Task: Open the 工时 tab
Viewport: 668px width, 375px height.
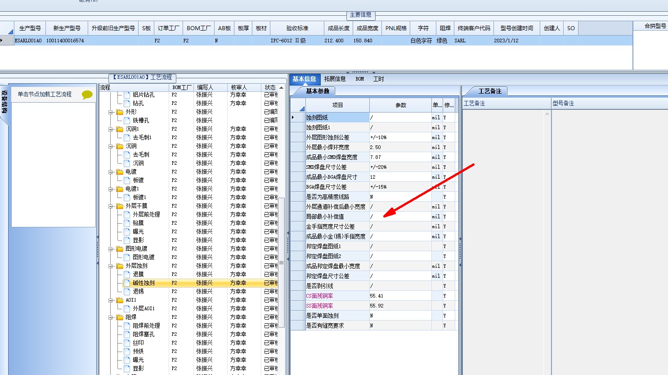Action: [379, 79]
